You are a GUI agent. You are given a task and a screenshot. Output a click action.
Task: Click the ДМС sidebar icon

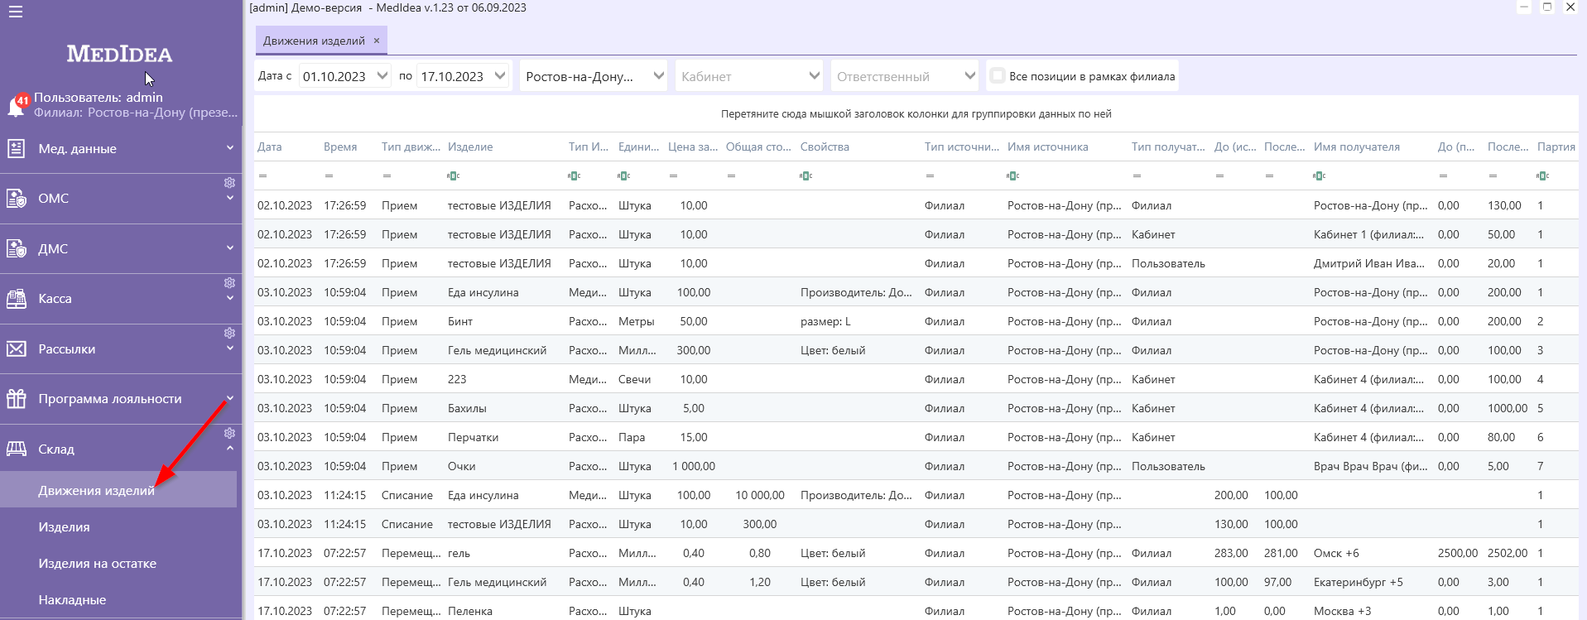[16, 249]
